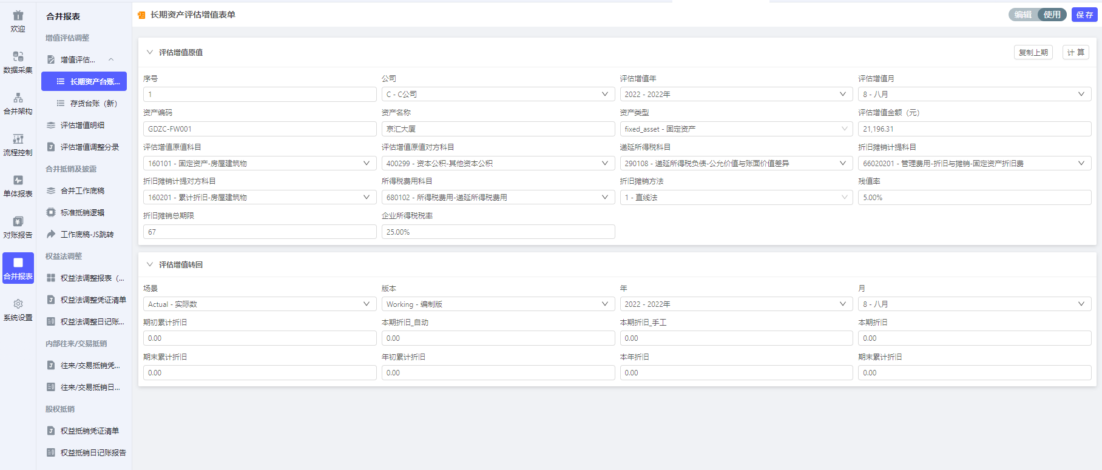1102x470 pixels.
Task: Open 存货台账（新） menu item
Action: pos(93,103)
